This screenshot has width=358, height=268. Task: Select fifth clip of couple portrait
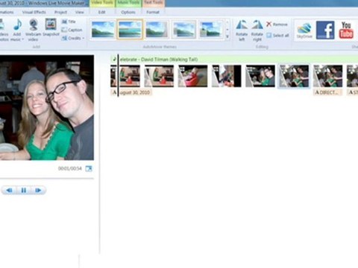260,76
